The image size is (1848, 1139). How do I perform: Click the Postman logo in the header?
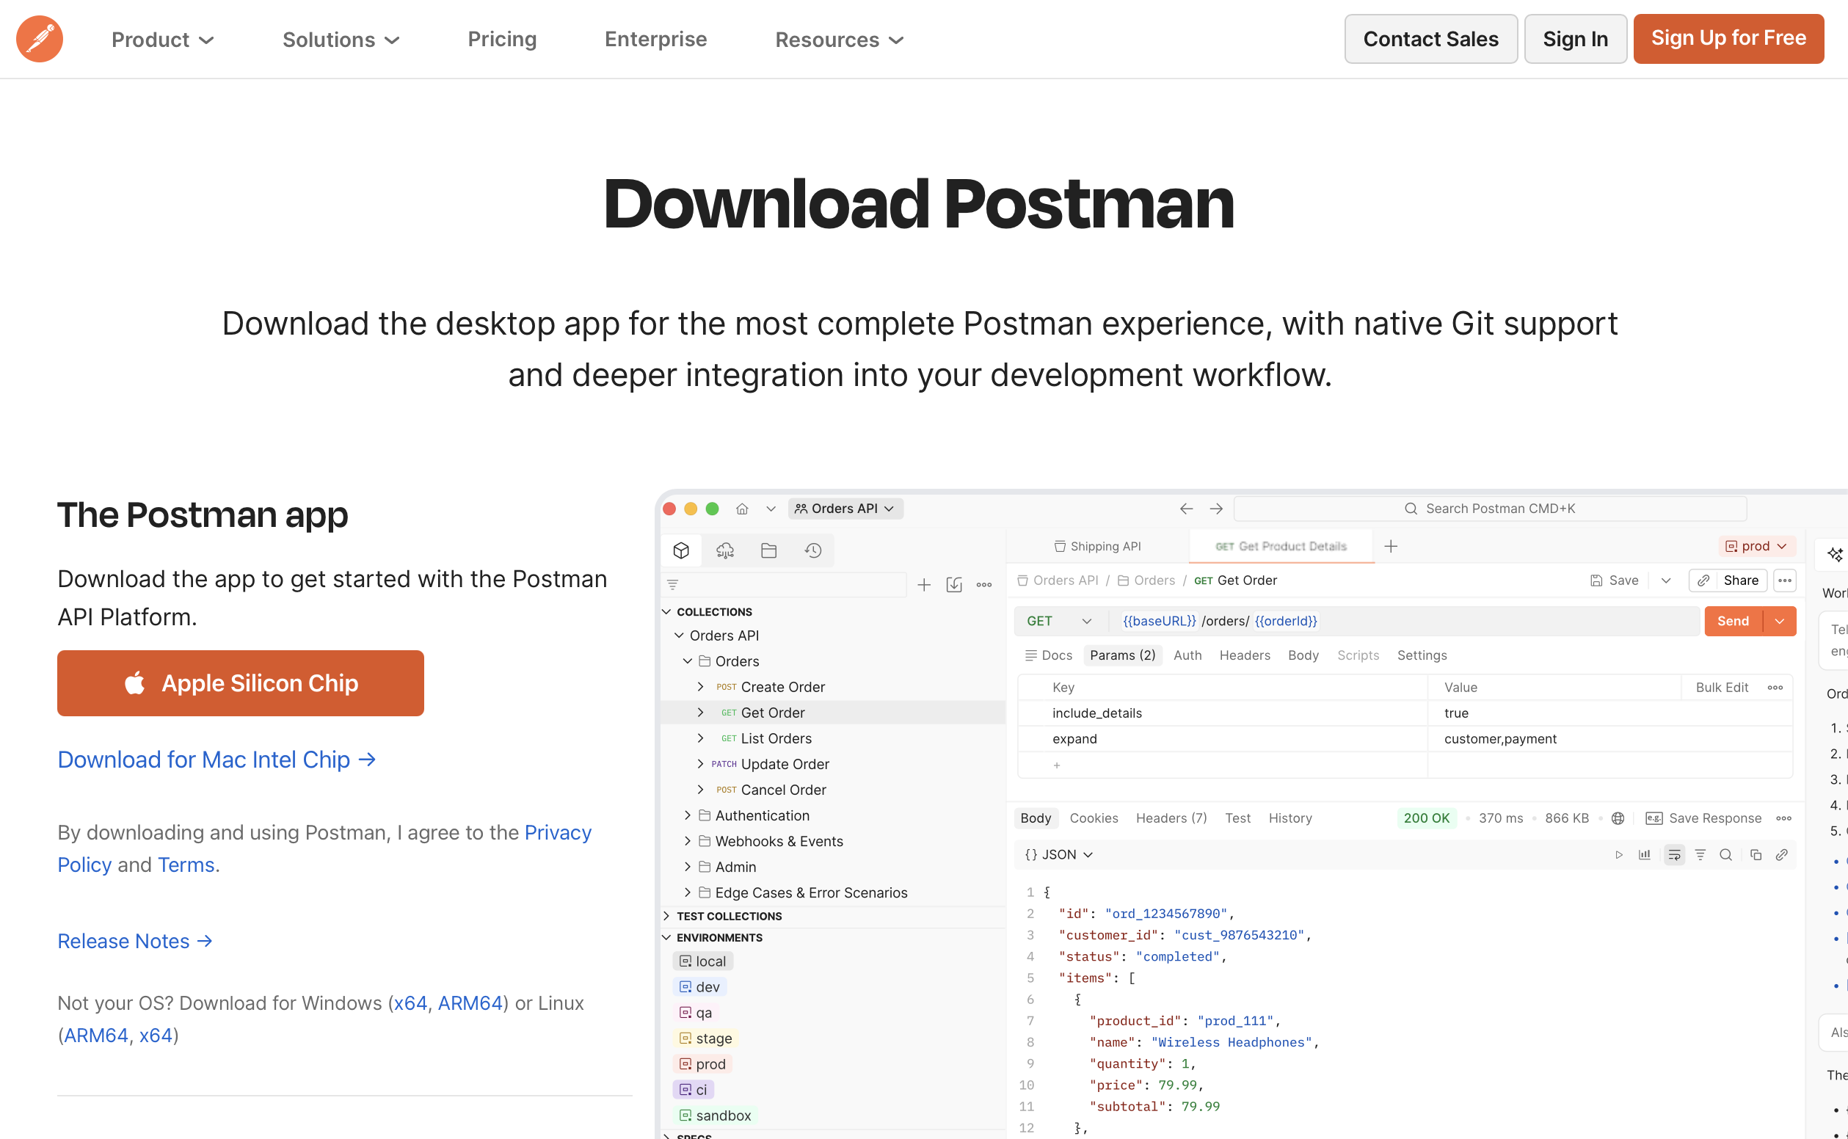tap(39, 39)
